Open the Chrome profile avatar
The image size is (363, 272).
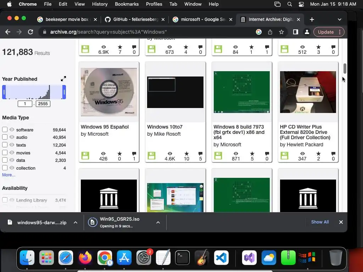[307, 32]
